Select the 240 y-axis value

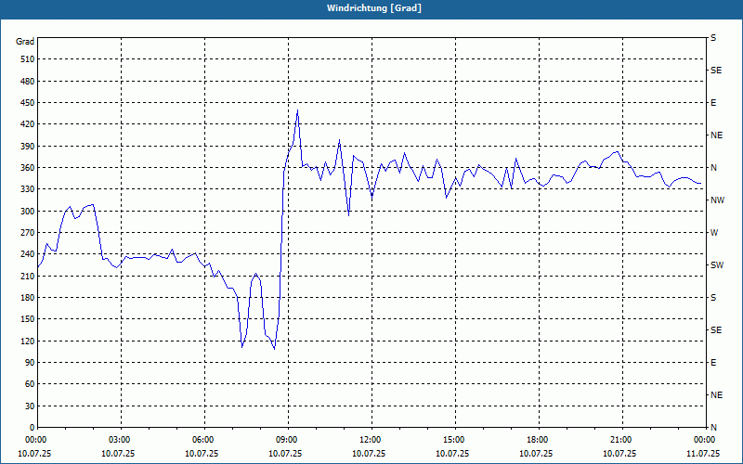28,254
